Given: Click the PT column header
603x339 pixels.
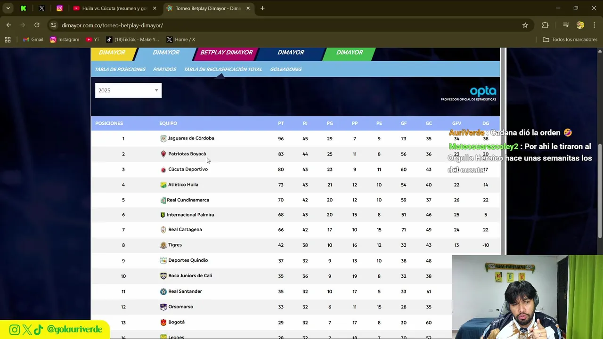Looking at the screenshot, I should pyautogui.click(x=281, y=123).
